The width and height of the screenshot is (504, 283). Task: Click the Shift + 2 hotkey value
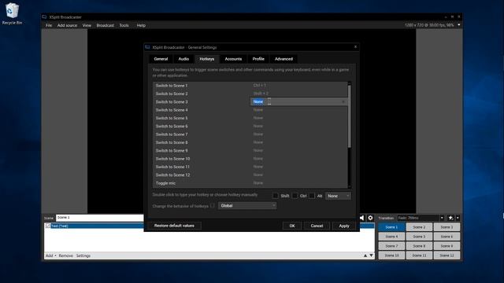point(261,94)
